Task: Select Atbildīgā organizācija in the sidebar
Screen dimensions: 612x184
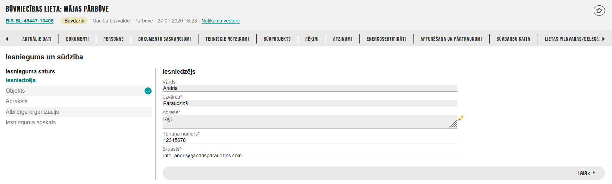Action: 32,112
